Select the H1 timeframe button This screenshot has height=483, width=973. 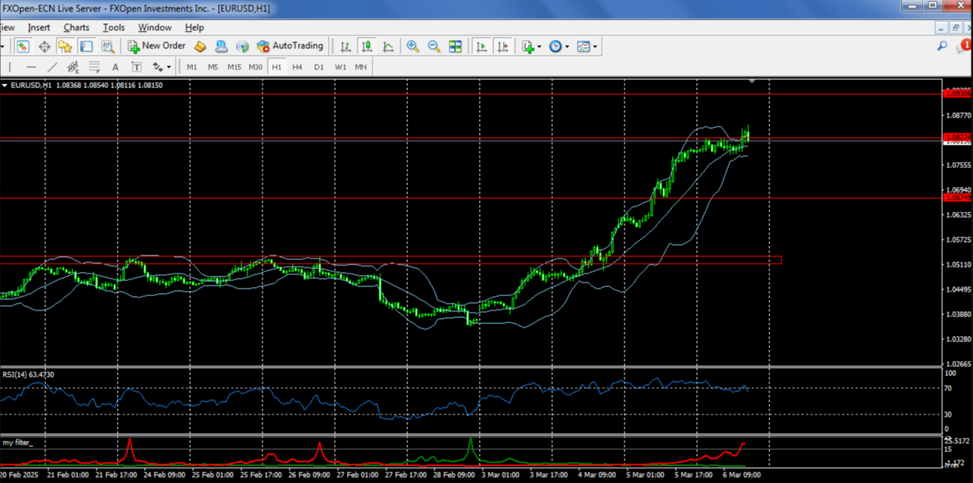click(276, 67)
